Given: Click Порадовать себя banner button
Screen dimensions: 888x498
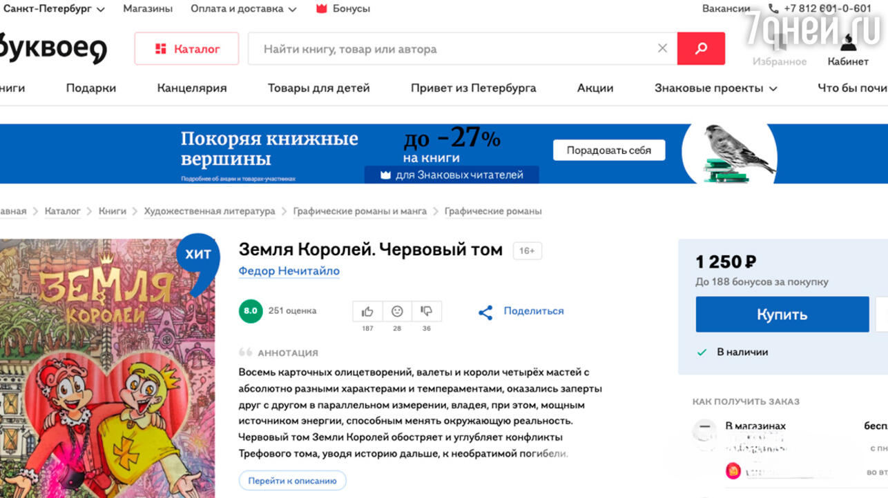Looking at the screenshot, I should [608, 150].
